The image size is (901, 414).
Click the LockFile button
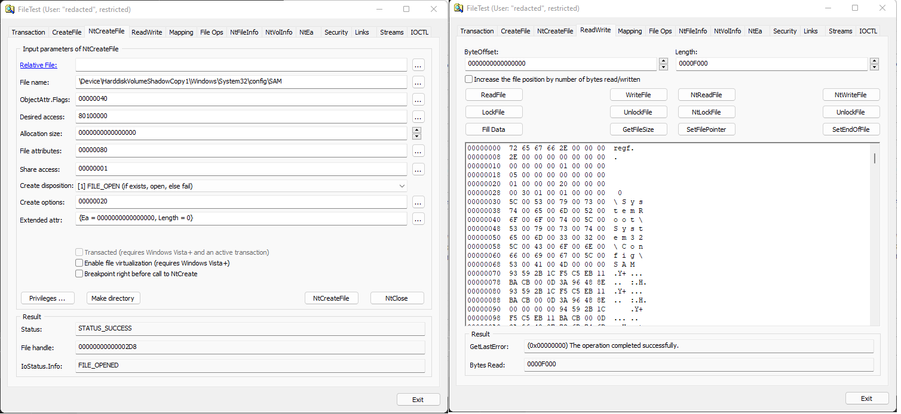pyautogui.click(x=494, y=112)
